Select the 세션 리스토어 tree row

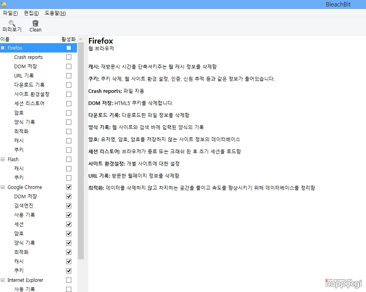pyautogui.click(x=39, y=103)
